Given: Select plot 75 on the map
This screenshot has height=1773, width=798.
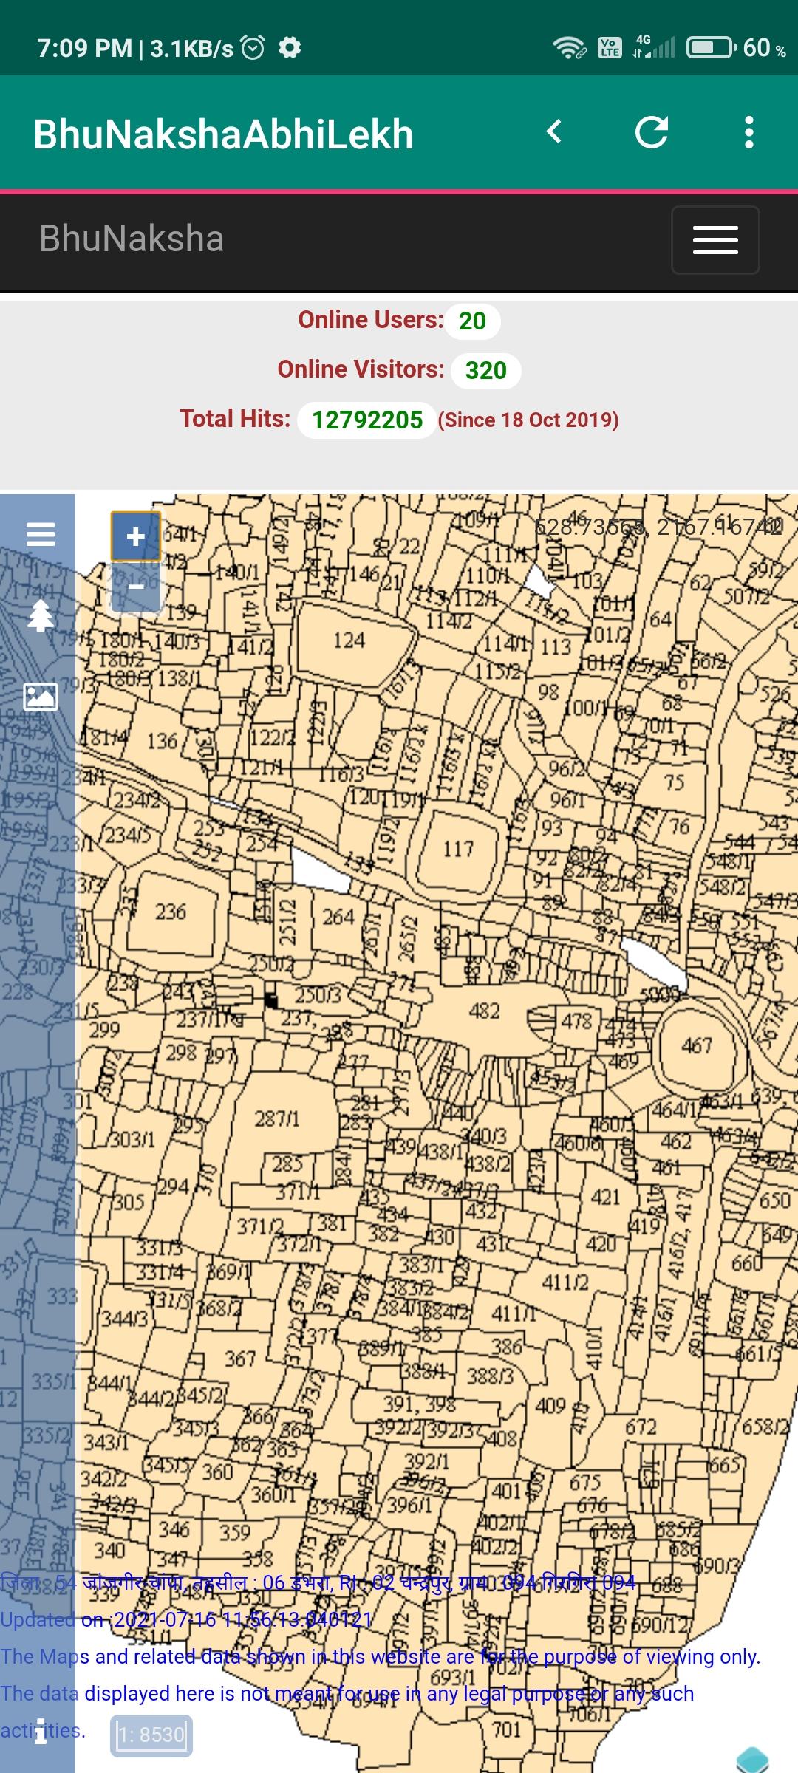Looking at the screenshot, I should pyautogui.click(x=674, y=782).
